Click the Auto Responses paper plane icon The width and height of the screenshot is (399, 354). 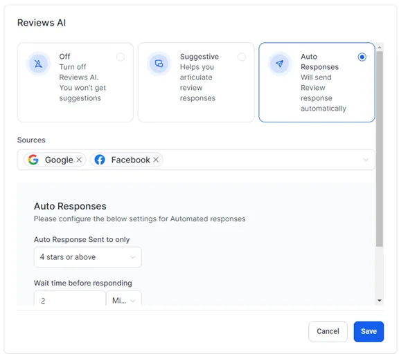(x=280, y=64)
